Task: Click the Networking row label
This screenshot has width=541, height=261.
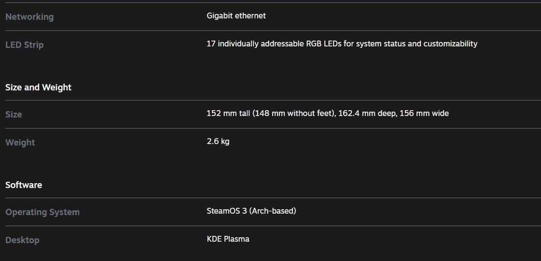Action: [29, 17]
